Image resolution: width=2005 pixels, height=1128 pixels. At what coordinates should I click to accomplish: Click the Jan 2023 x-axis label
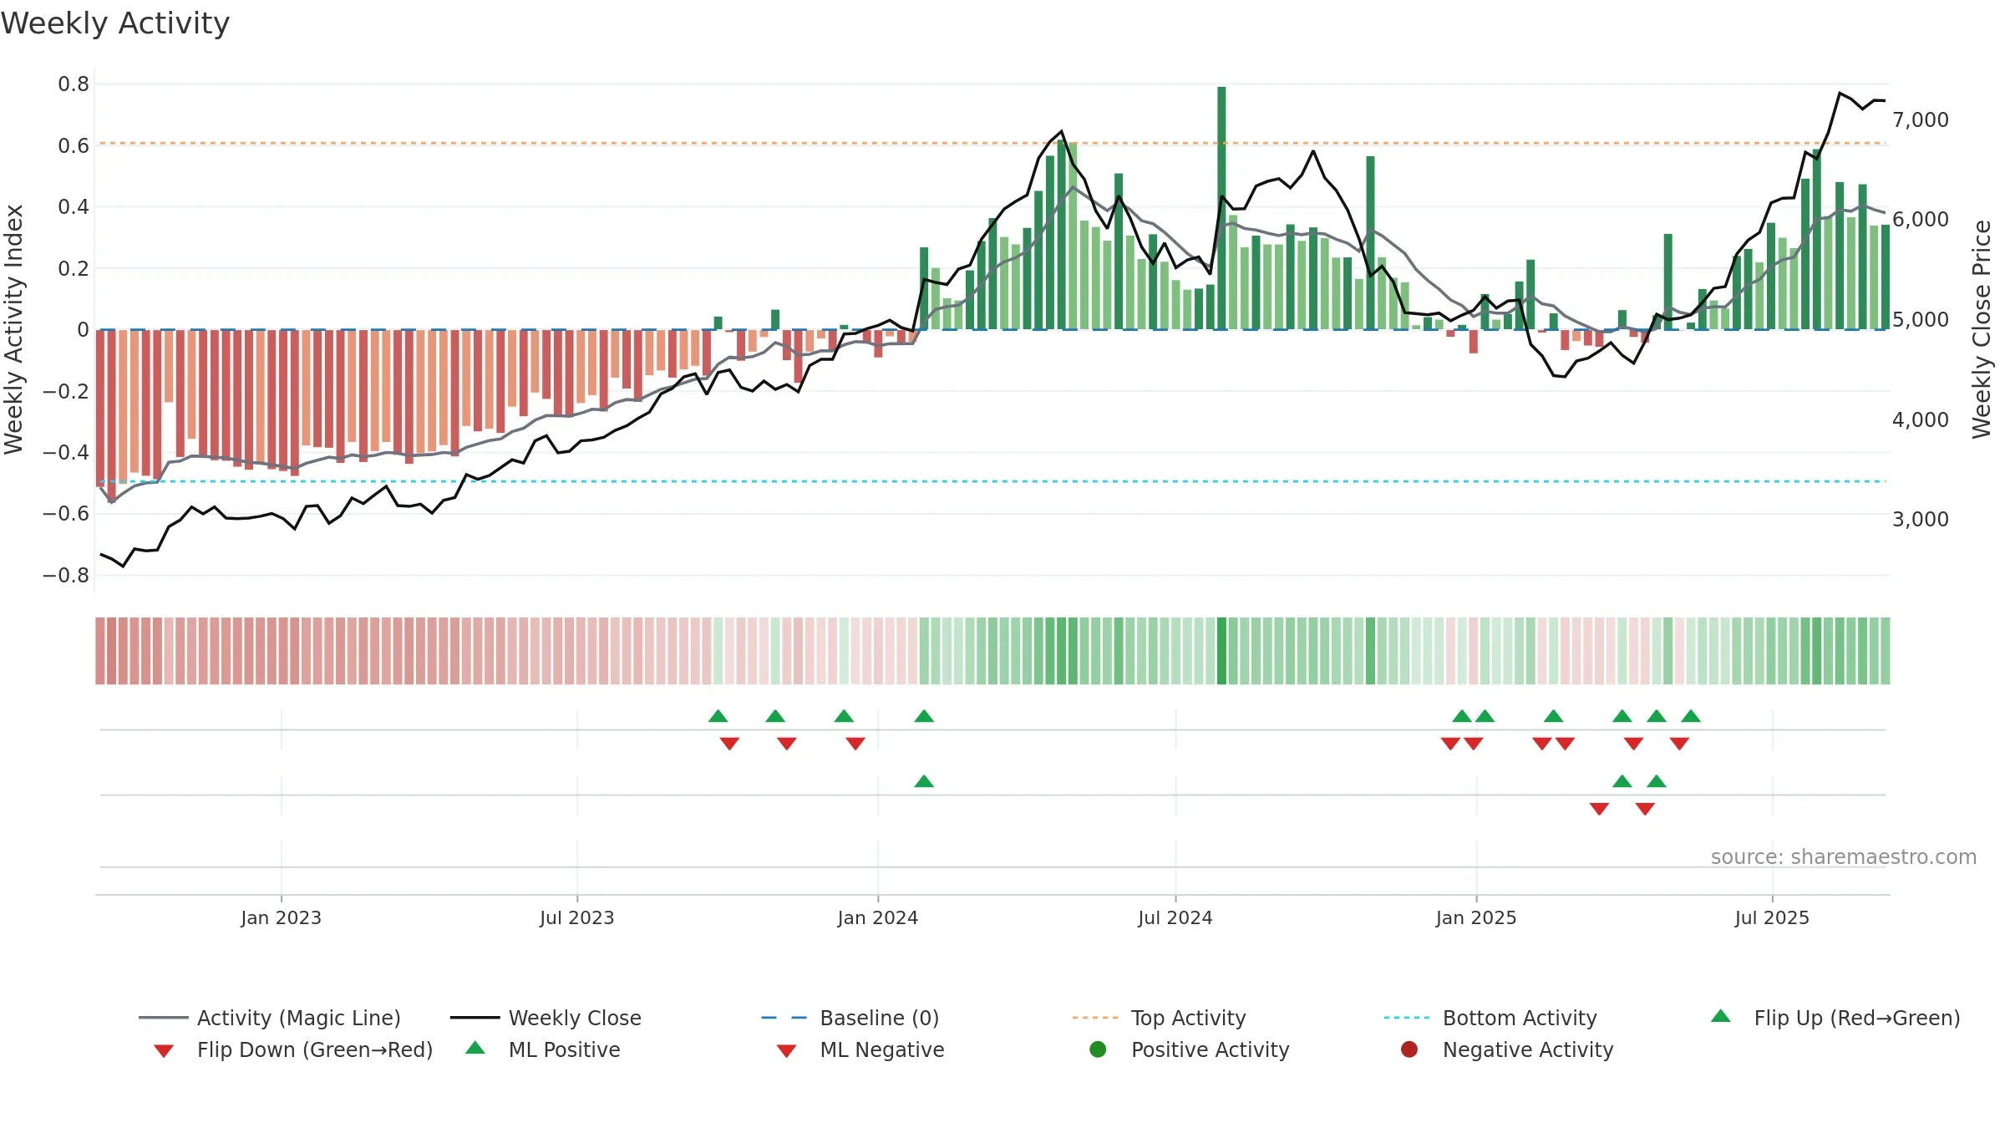pos(282,917)
